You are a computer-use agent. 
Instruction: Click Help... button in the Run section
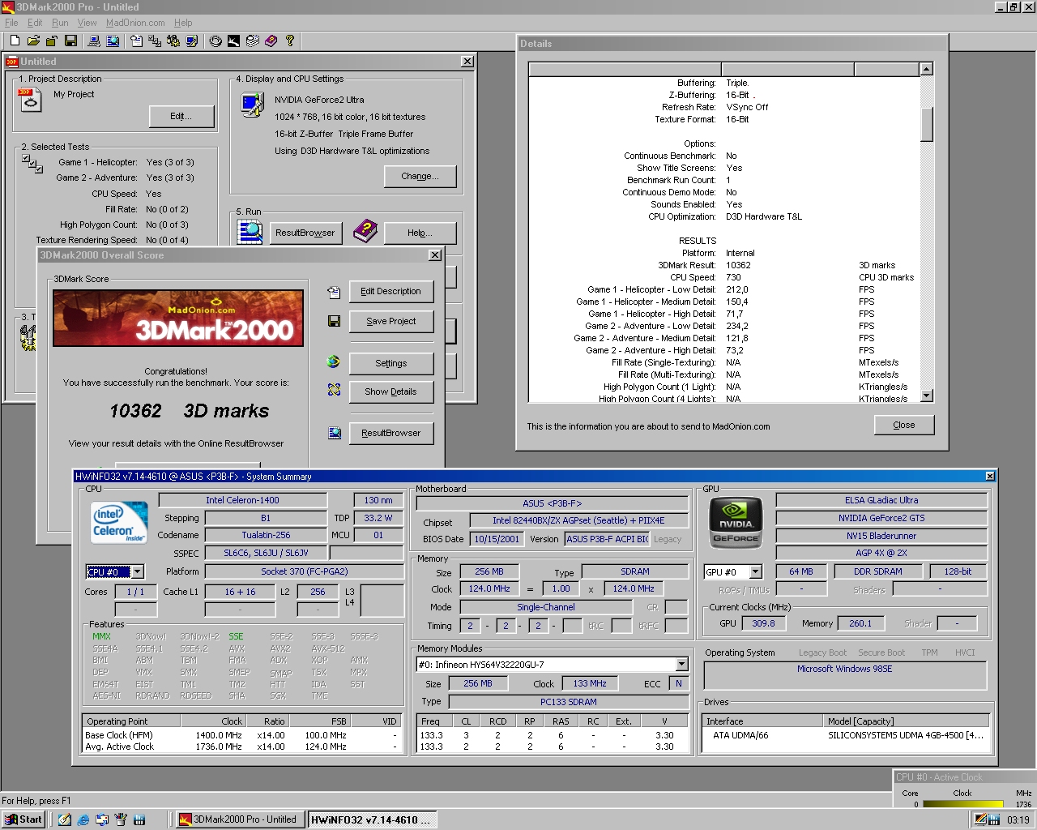tap(420, 233)
